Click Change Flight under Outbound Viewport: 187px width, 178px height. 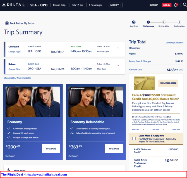point(15,52)
